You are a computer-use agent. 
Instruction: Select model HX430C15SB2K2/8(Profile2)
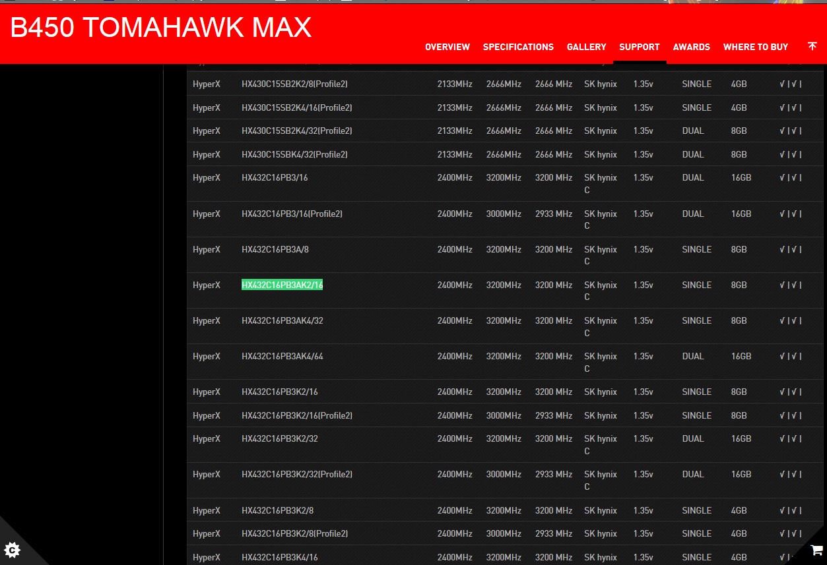tap(294, 84)
